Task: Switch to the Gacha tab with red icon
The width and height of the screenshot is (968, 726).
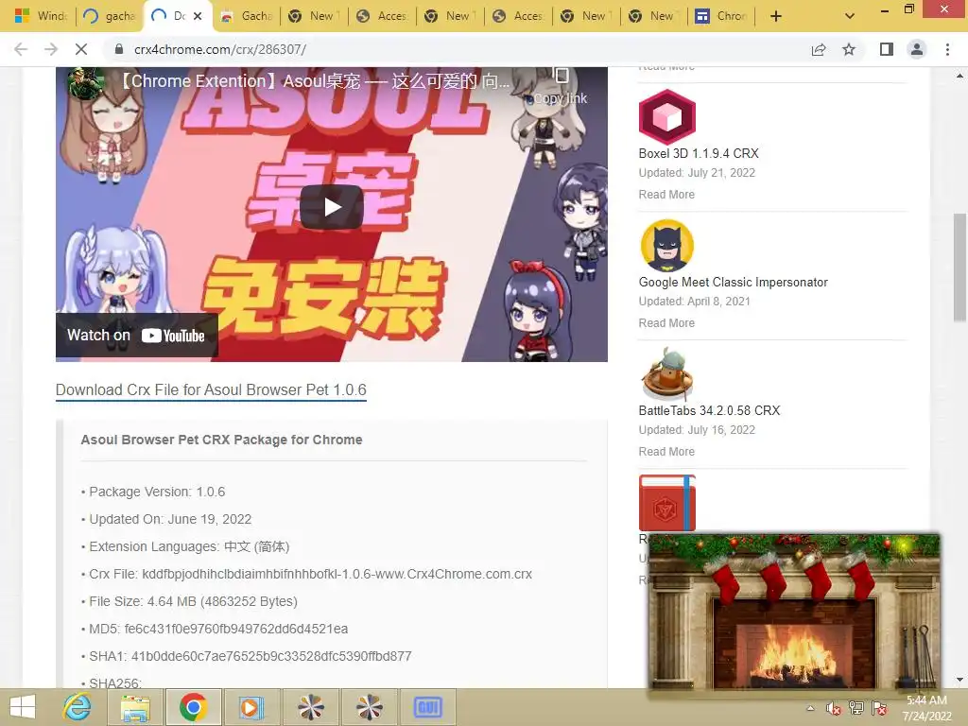Action: [247, 16]
